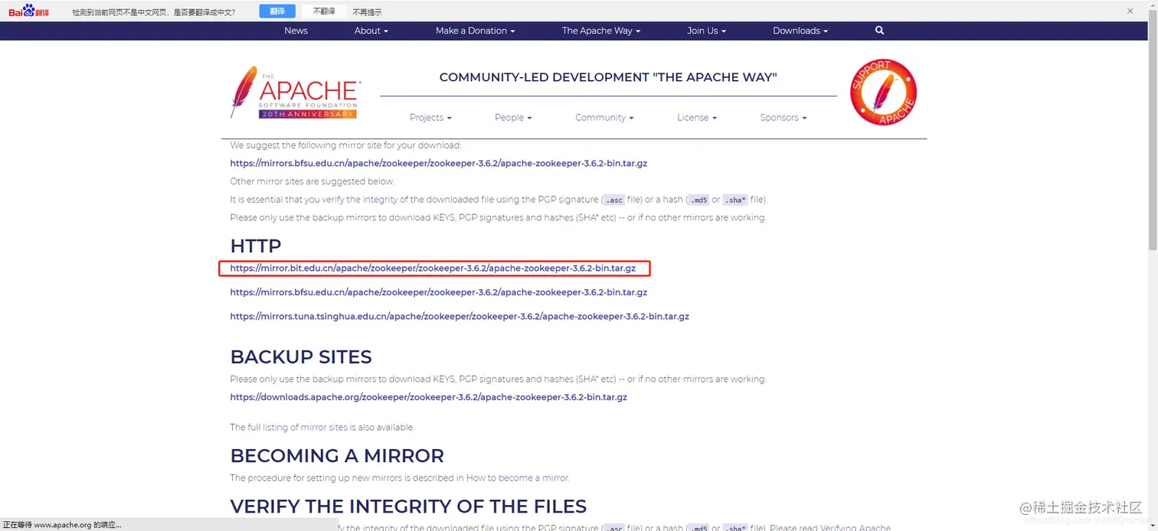
Task: Open the full listing of mirror sites link
Action: point(298,428)
